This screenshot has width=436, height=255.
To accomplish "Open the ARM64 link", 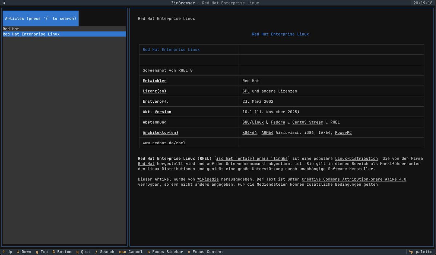I will [267, 132].
